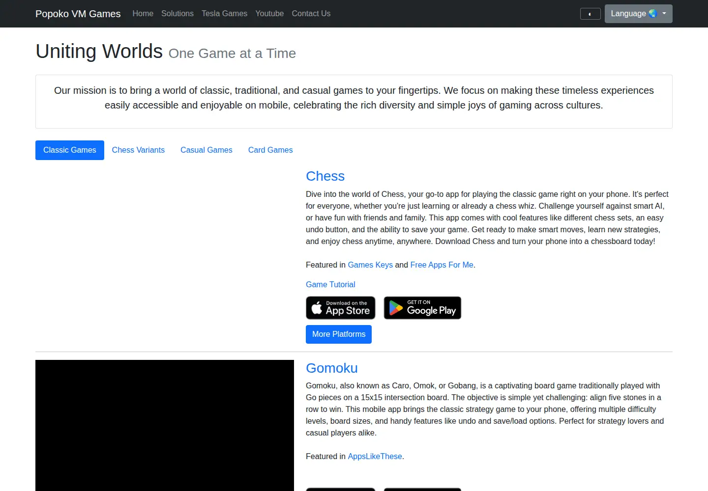Open Tesla Games from the navbar
Screen dimensions: 708x491
point(224,14)
